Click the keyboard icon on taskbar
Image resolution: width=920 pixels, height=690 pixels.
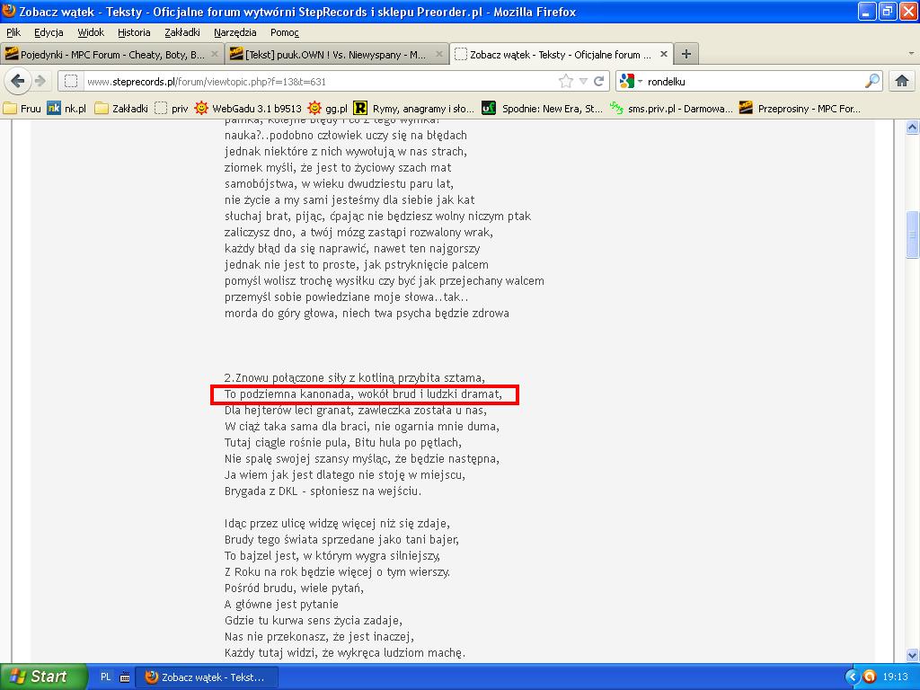point(124,677)
